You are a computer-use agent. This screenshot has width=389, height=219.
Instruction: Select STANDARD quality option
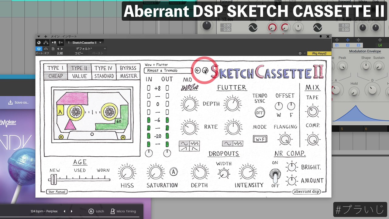(x=104, y=76)
